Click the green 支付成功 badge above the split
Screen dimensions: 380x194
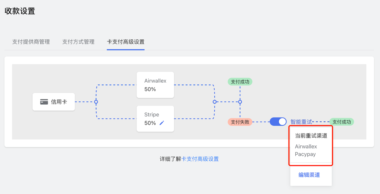(x=240, y=81)
